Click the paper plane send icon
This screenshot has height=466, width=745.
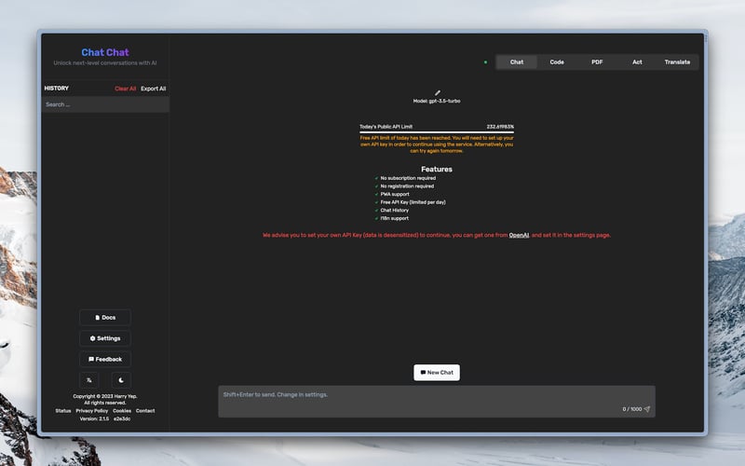646,409
